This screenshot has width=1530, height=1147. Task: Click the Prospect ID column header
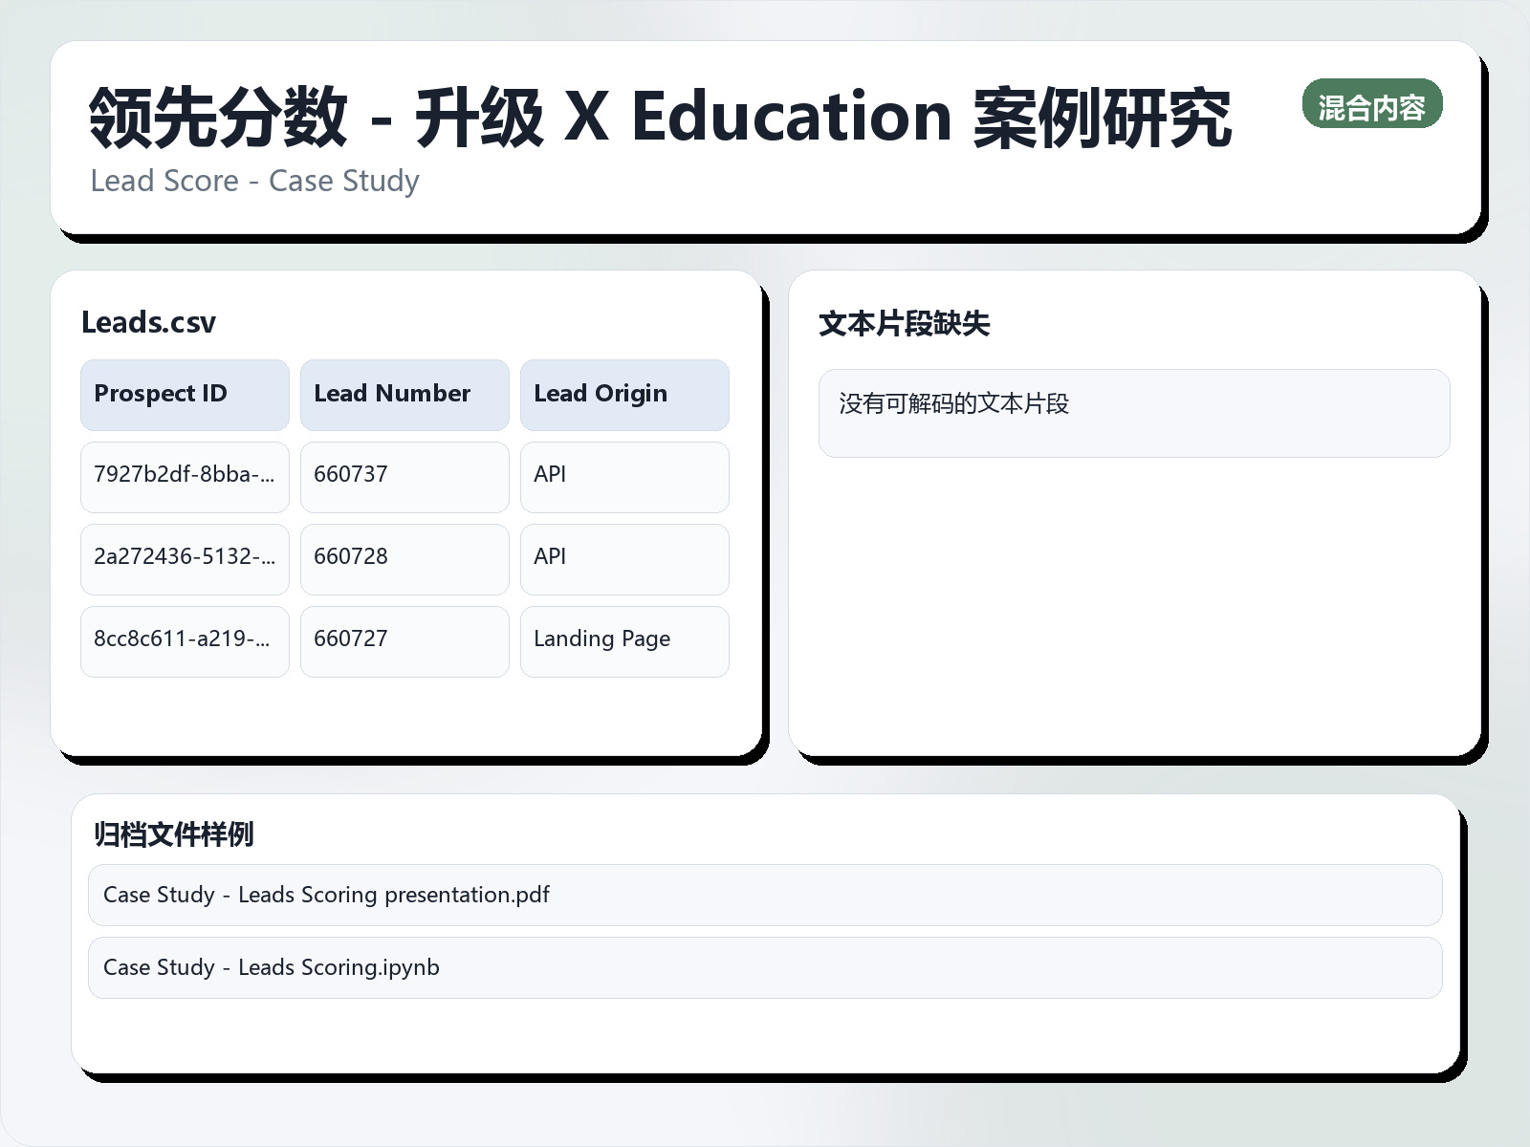(184, 394)
